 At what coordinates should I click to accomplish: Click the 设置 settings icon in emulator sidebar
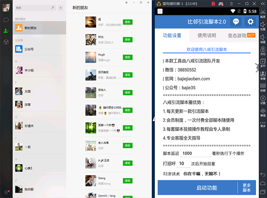(263, 100)
